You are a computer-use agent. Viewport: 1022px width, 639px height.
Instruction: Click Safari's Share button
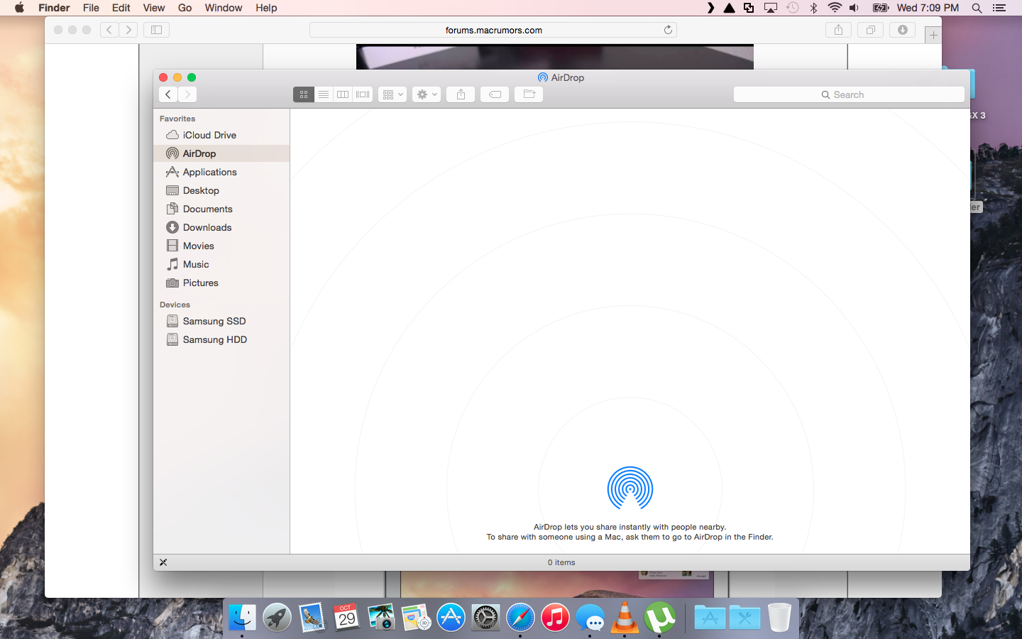[x=838, y=30]
